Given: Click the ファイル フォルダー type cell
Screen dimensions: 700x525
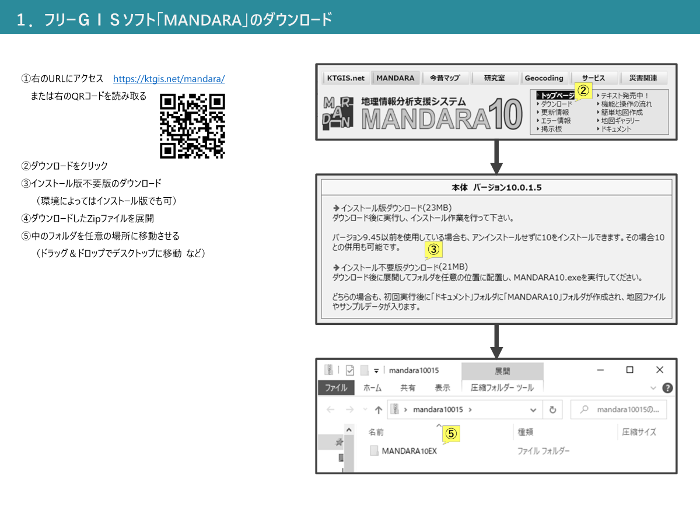Looking at the screenshot, I should point(544,451).
